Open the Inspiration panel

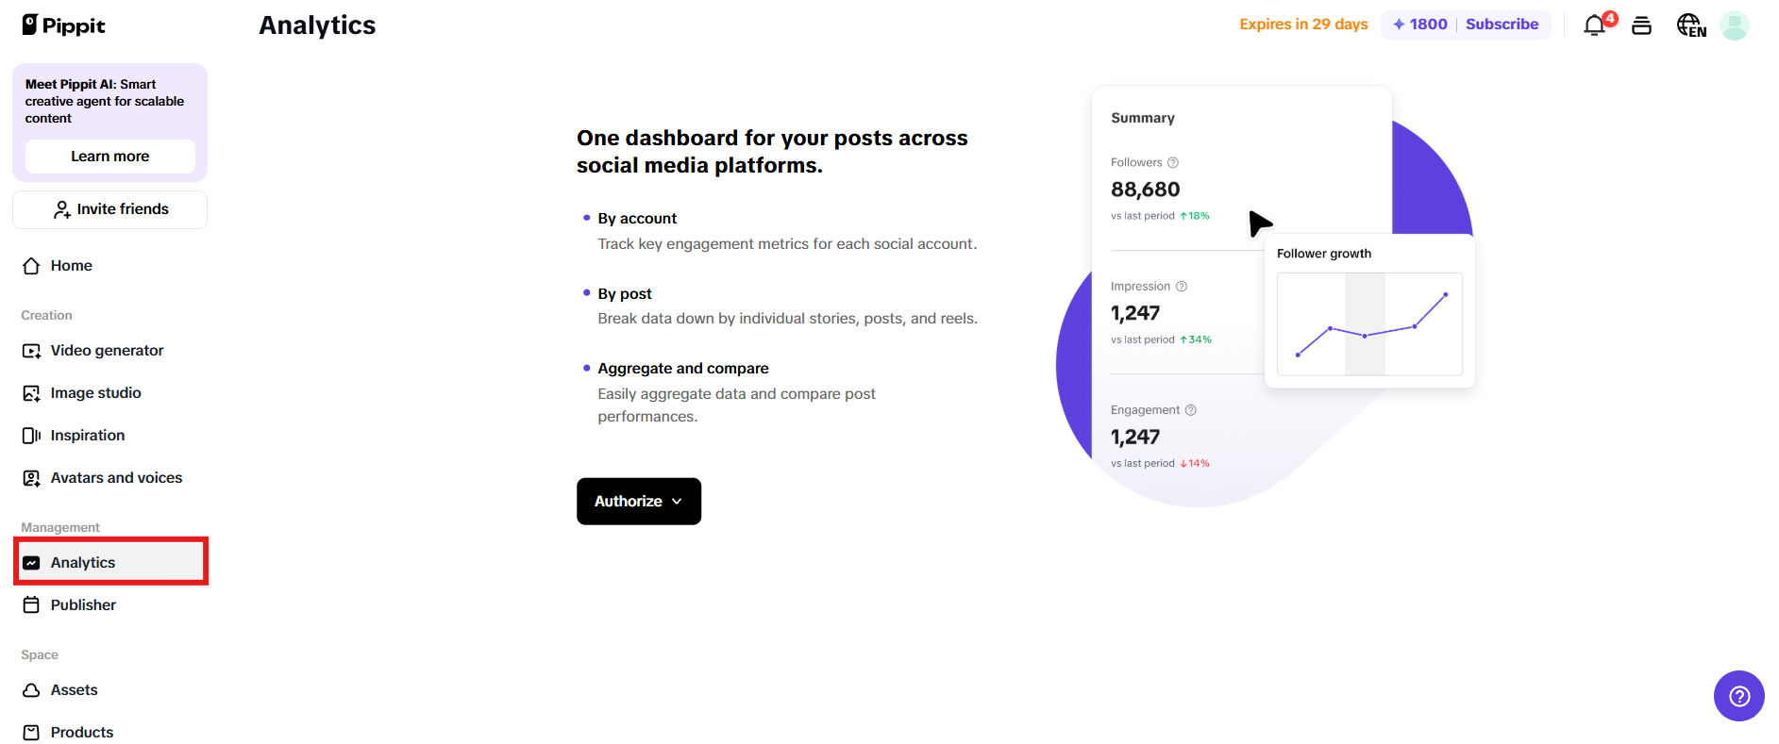(87, 435)
